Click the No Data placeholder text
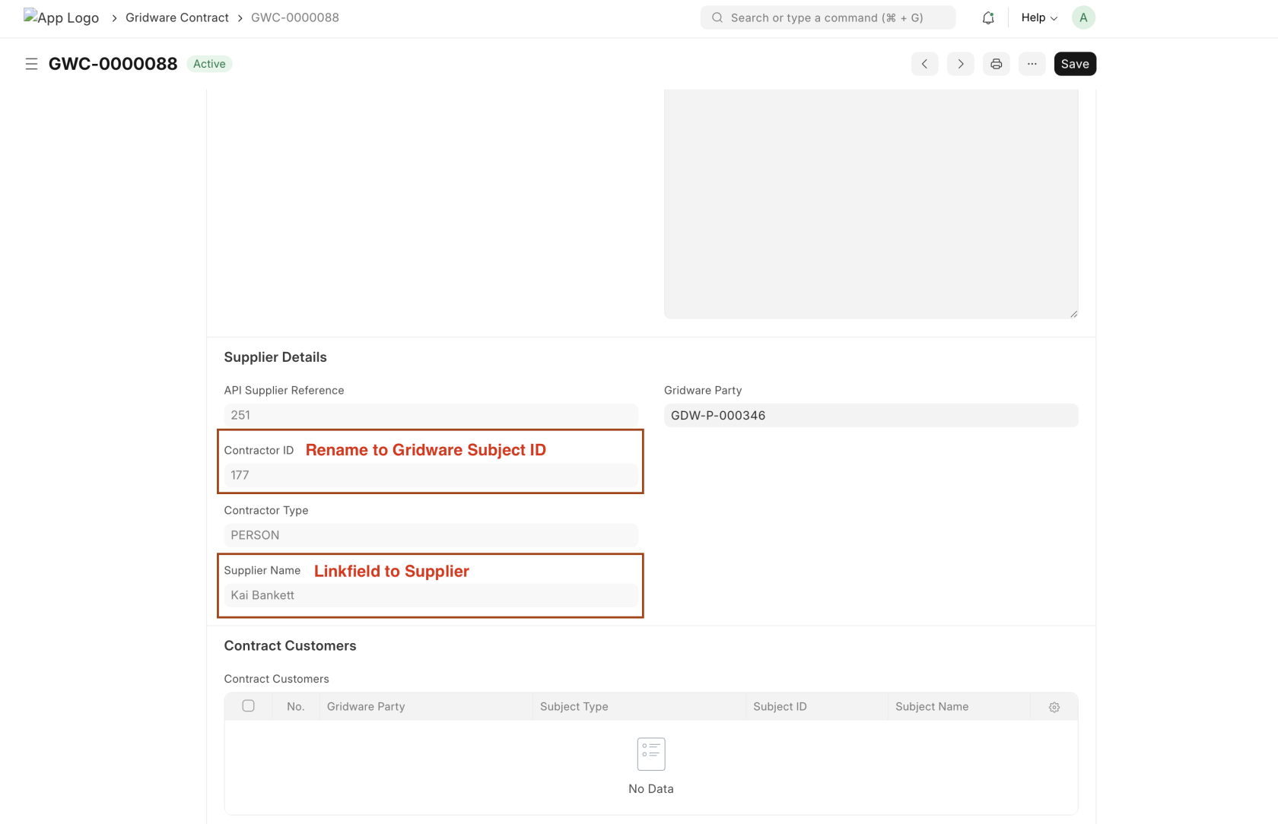Image resolution: width=1278 pixels, height=824 pixels. (x=651, y=789)
